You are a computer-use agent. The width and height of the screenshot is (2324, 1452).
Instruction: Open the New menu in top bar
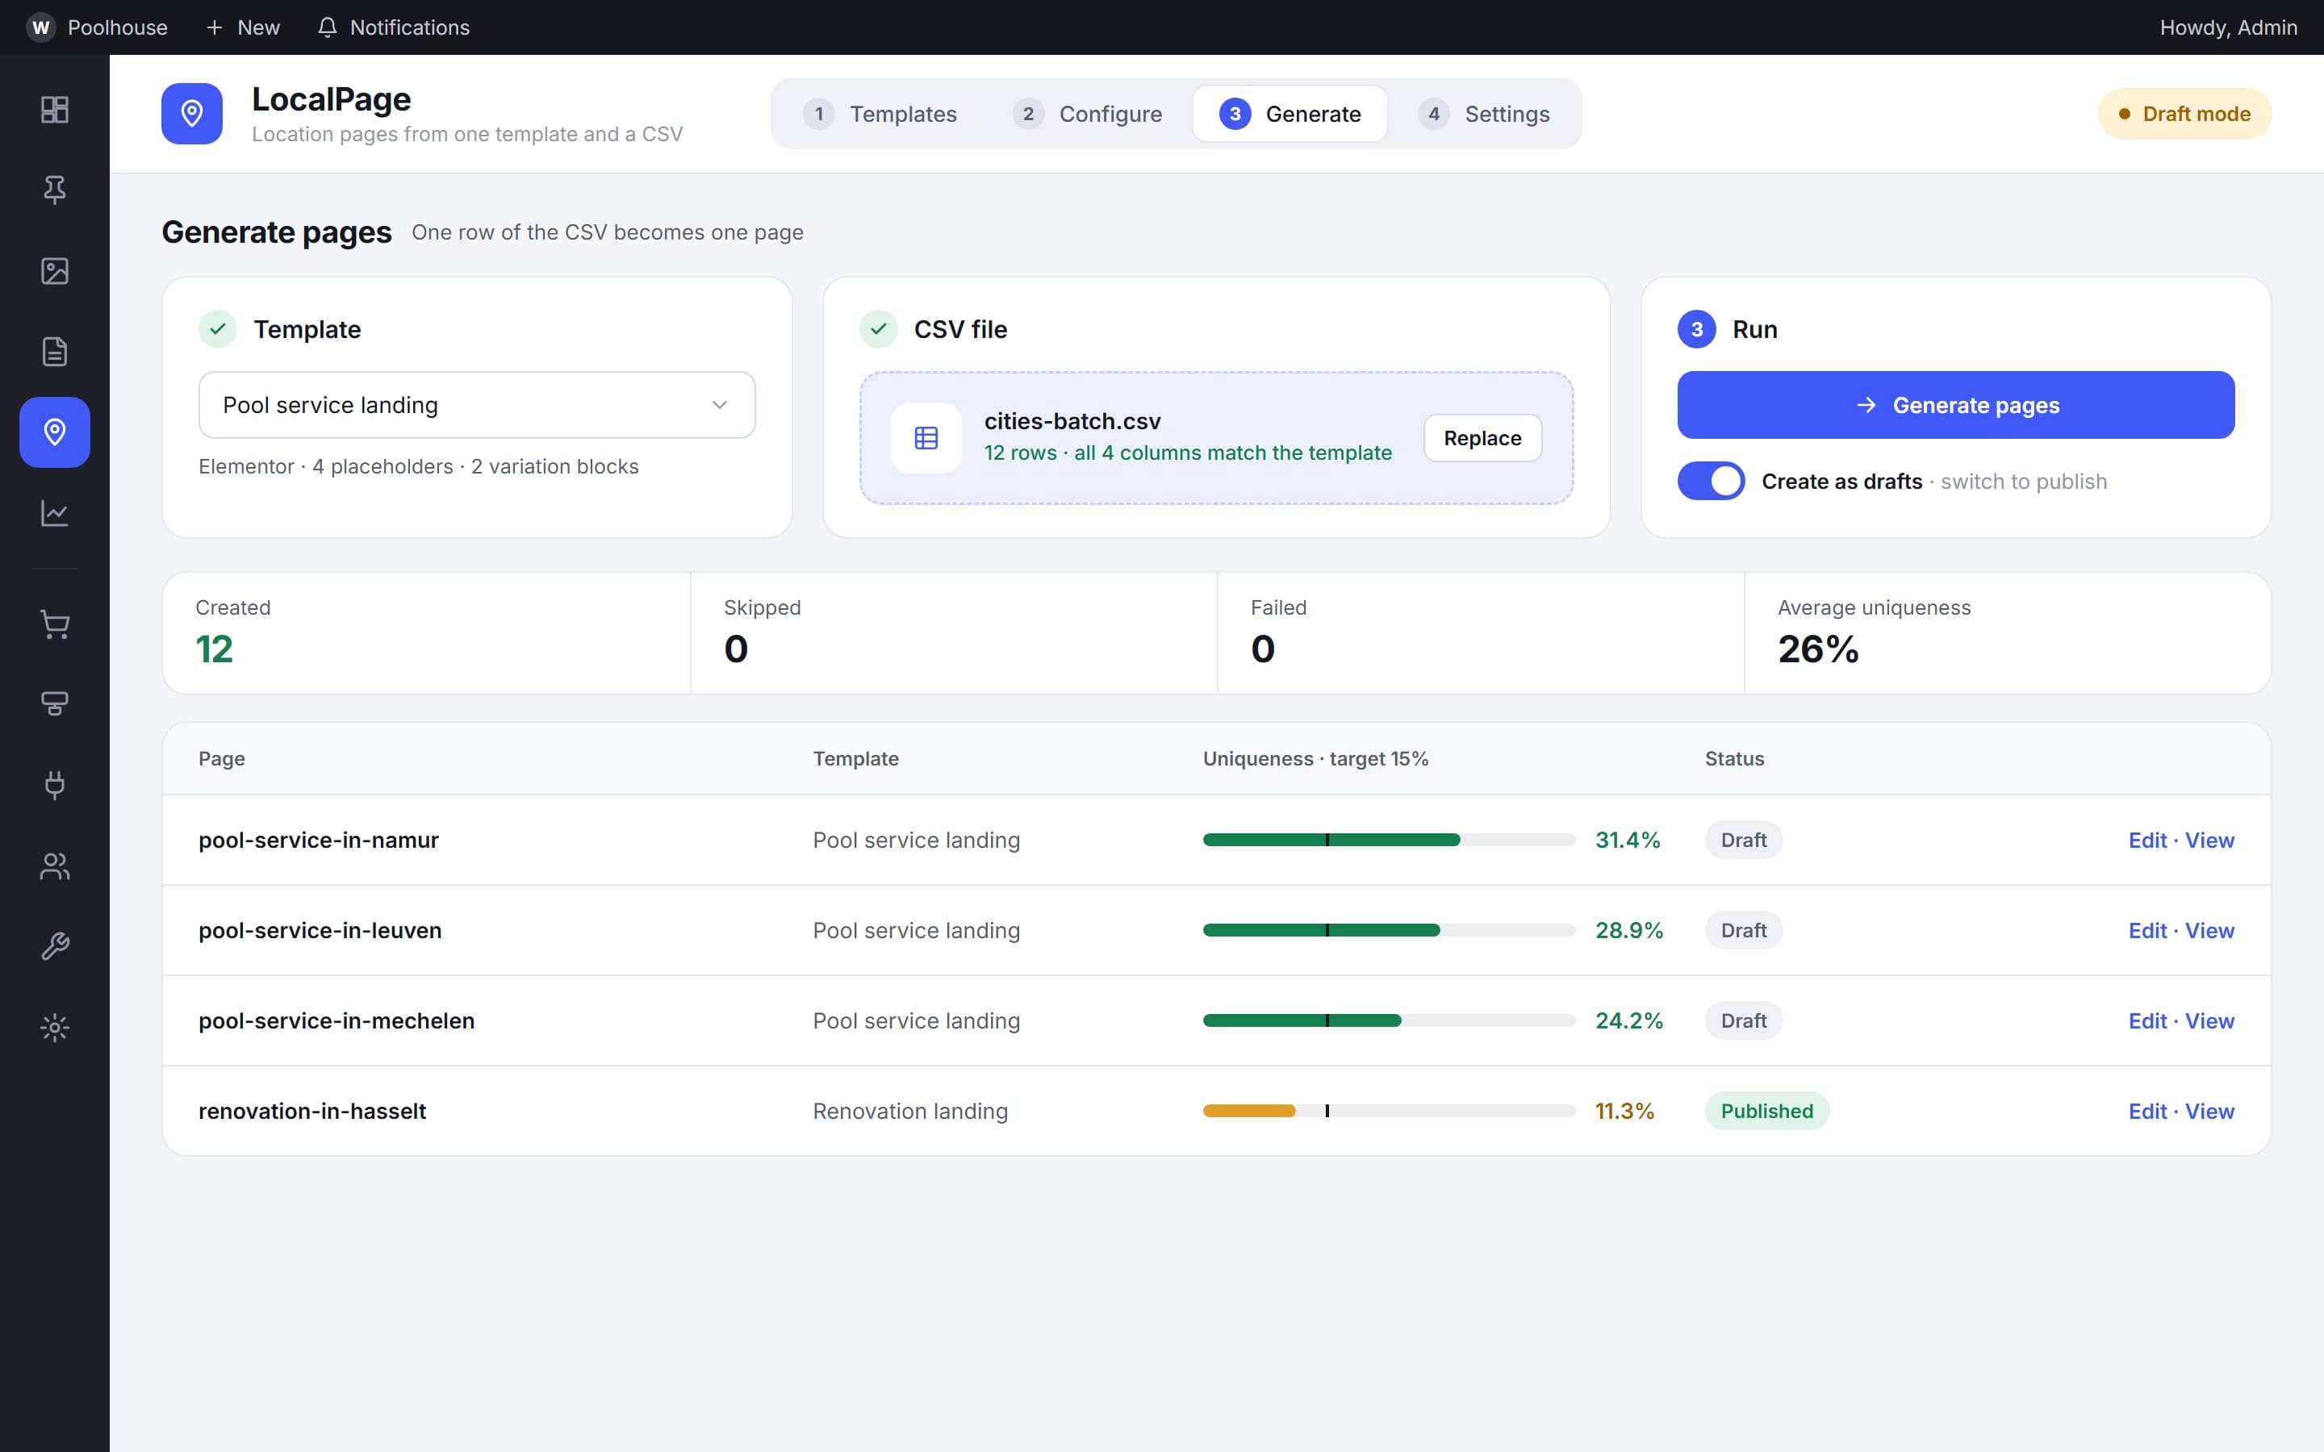click(x=243, y=27)
